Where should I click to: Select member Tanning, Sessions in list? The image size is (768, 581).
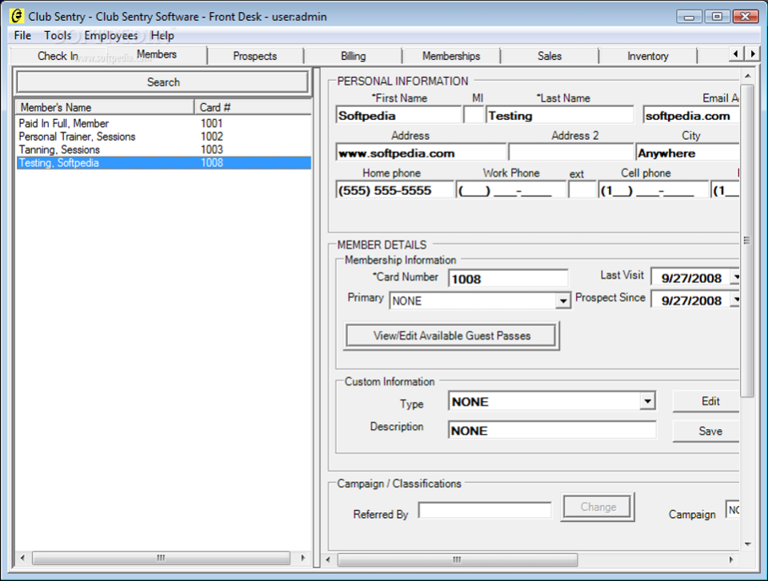coord(60,149)
